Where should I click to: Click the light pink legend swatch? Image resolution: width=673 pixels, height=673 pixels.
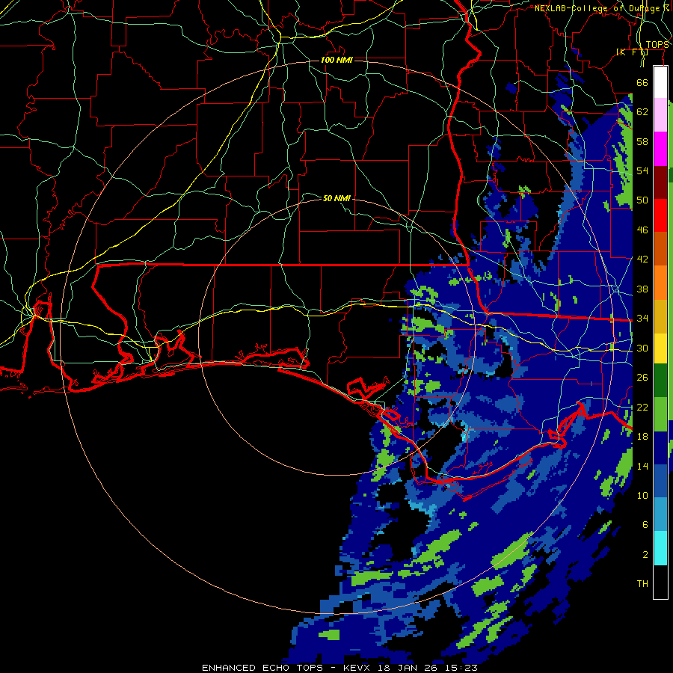coord(660,115)
